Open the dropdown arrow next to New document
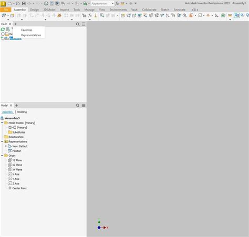 (x=14, y=3)
